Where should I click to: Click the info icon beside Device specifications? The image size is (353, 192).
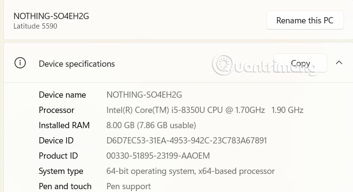click(20, 63)
